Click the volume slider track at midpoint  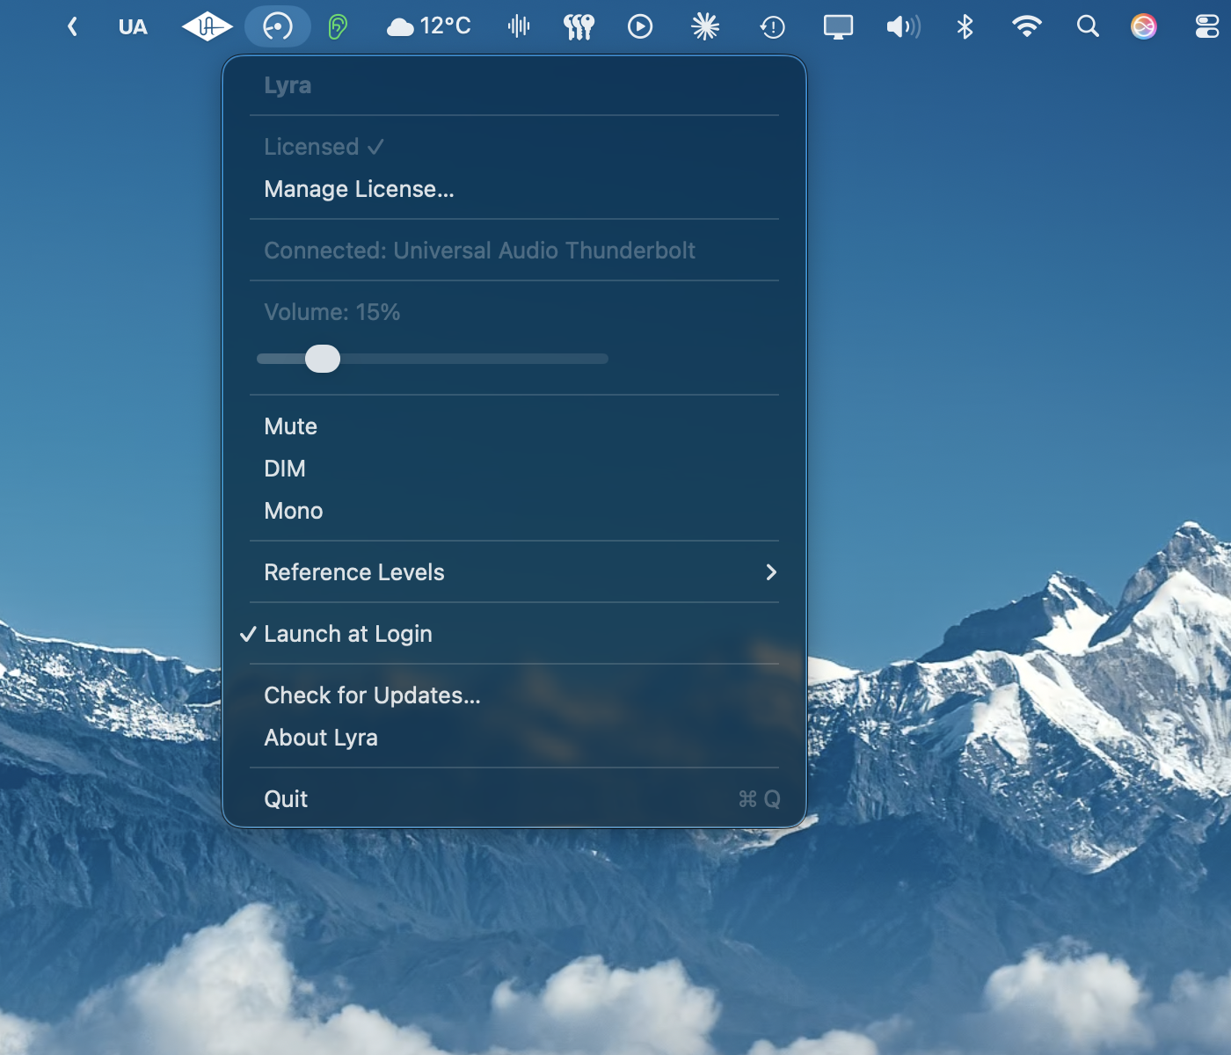(x=433, y=359)
